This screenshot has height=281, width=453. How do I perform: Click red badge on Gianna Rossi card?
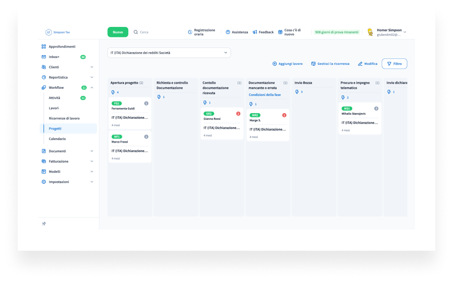coord(238,114)
